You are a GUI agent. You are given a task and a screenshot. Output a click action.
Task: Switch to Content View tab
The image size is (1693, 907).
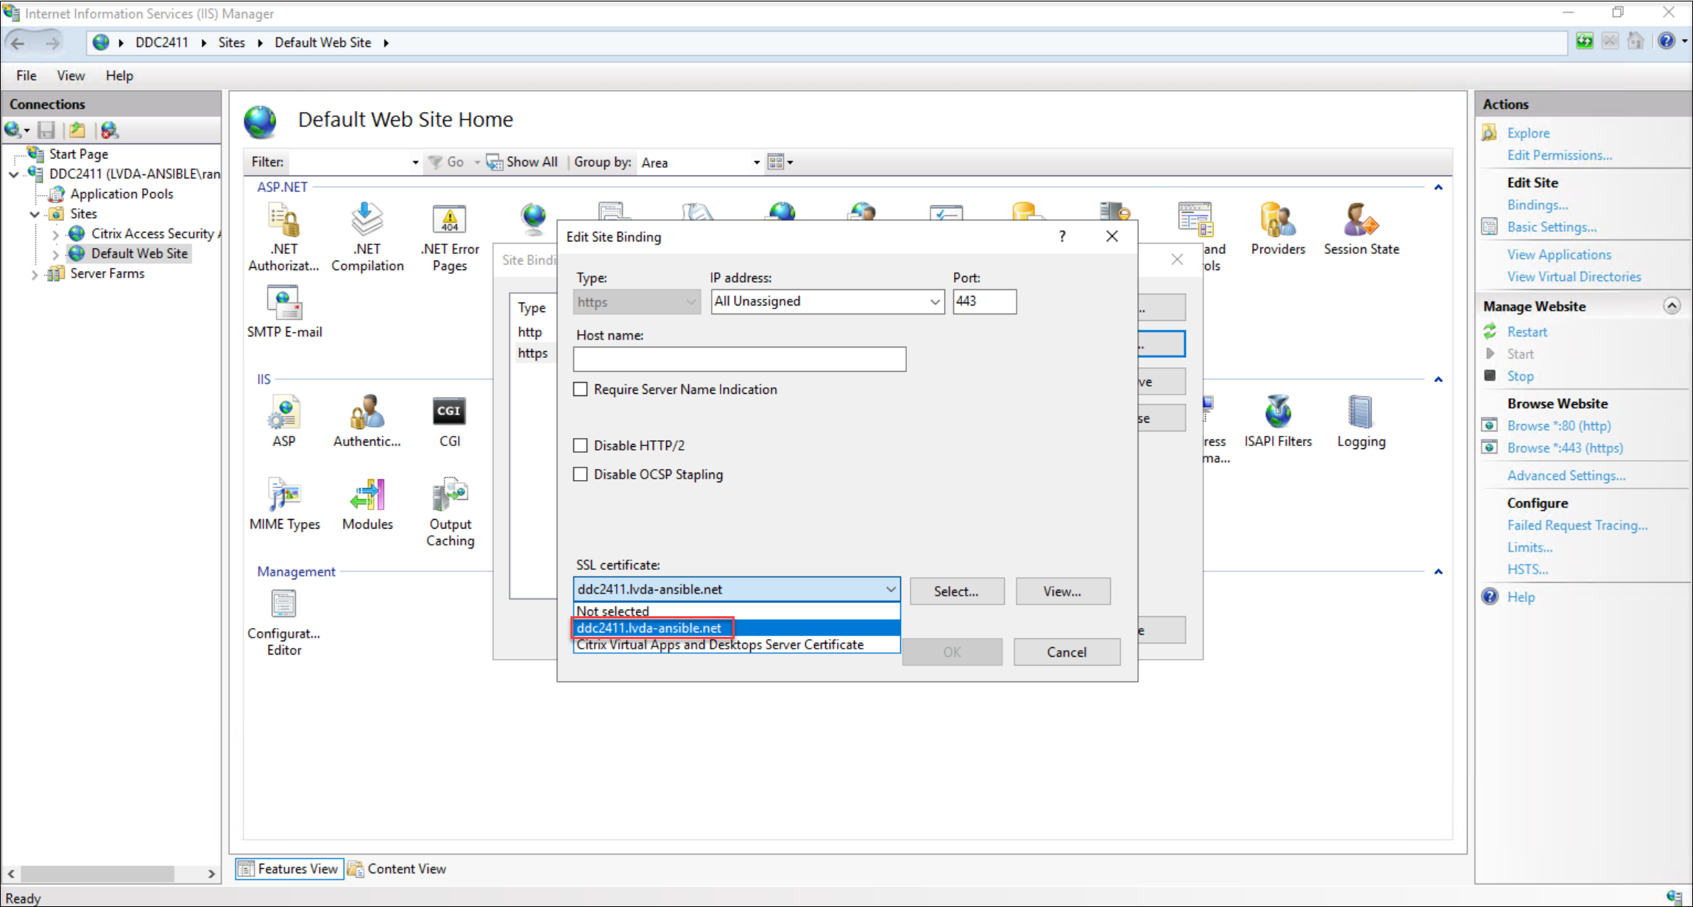[406, 869]
